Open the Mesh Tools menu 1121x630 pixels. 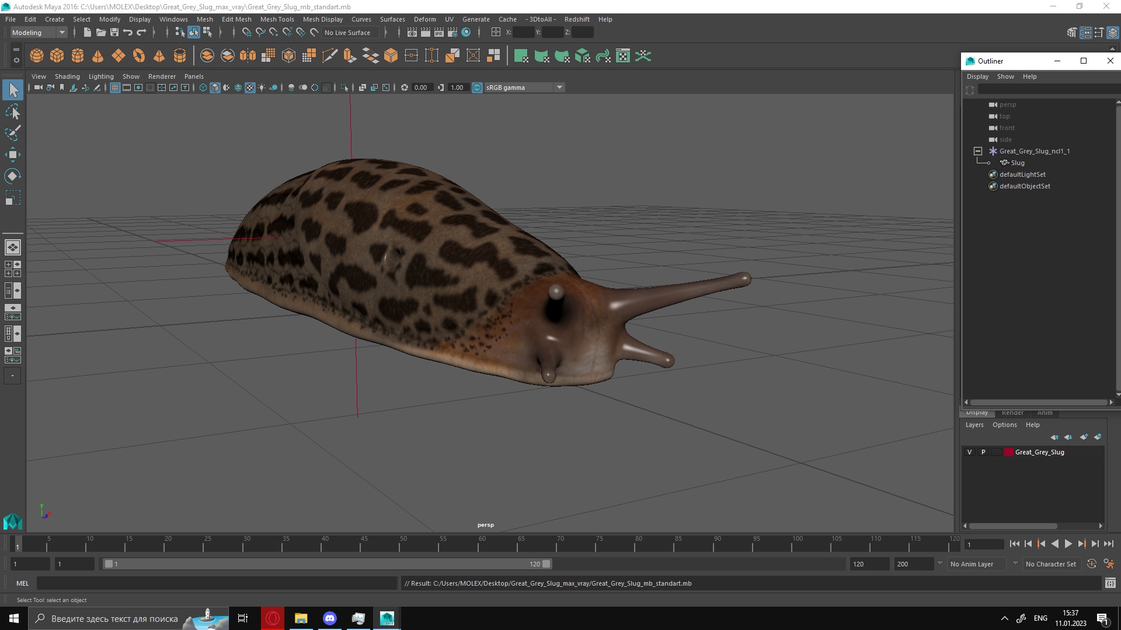pos(277,19)
